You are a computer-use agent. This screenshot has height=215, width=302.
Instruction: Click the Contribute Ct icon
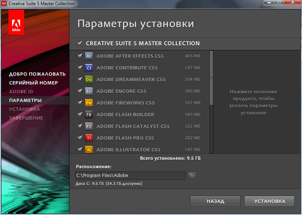click(x=89, y=68)
